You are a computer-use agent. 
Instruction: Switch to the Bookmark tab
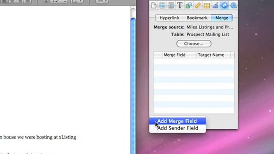coord(197,18)
